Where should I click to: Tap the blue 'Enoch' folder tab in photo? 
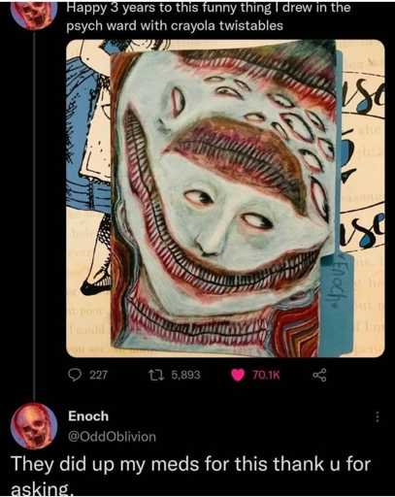click(x=339, y=283)
